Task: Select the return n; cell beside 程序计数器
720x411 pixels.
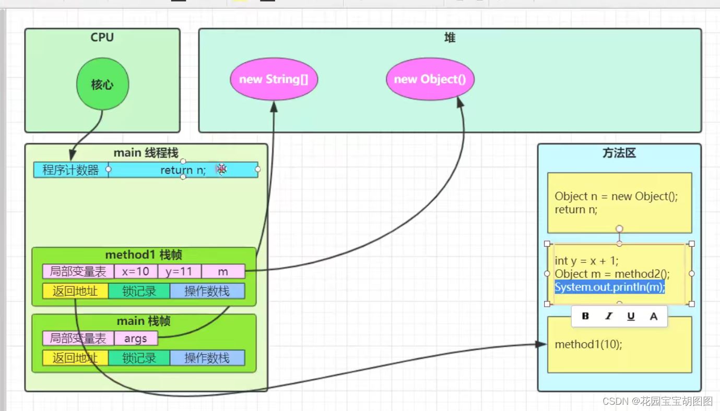Action: coord(183,170)
